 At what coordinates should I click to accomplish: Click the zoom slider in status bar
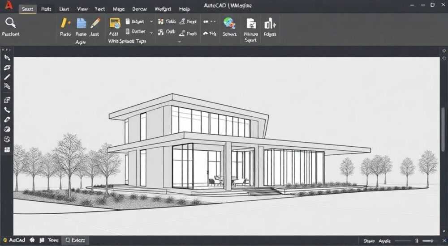pos(428,241)
